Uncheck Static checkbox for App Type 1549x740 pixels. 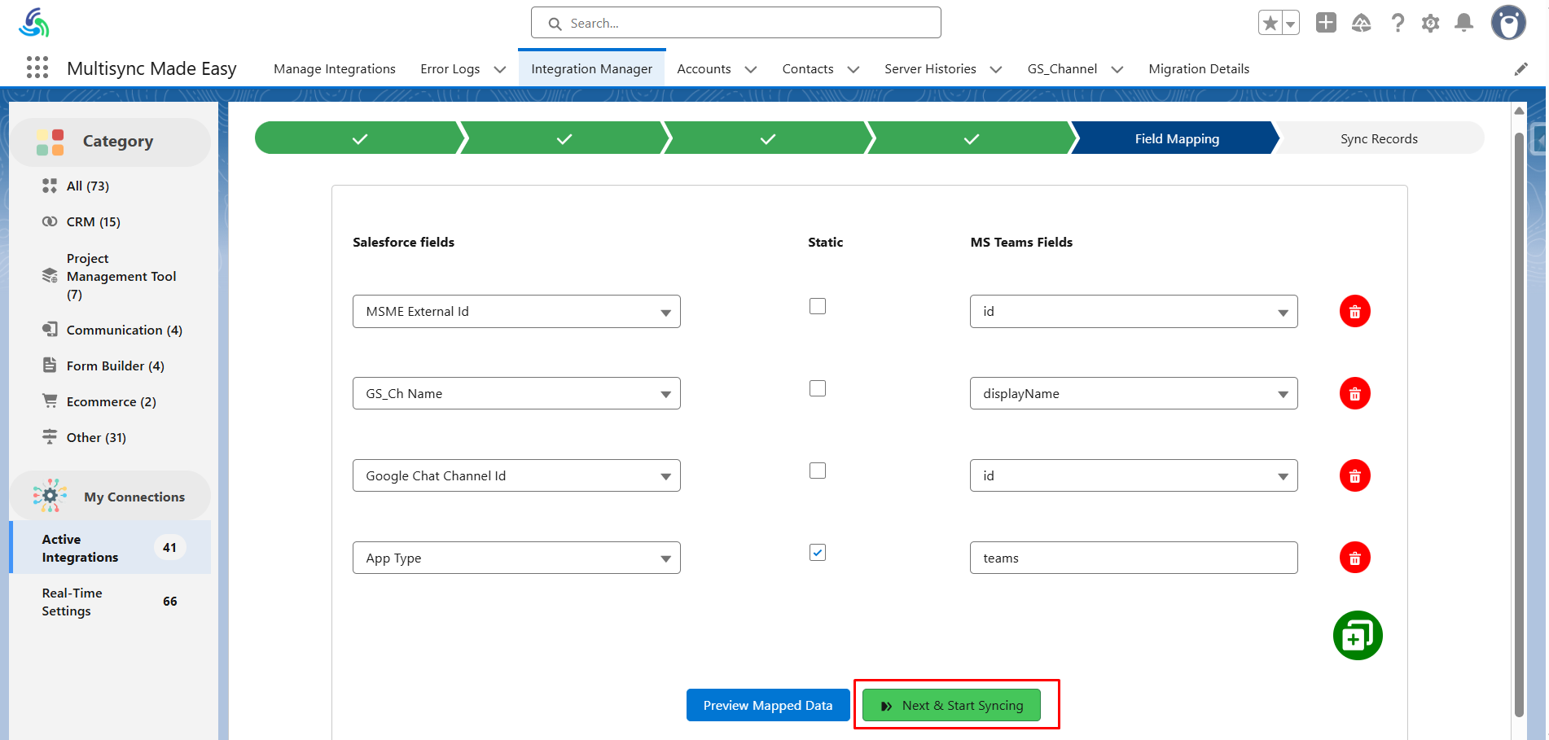click(x=818, y=553)
